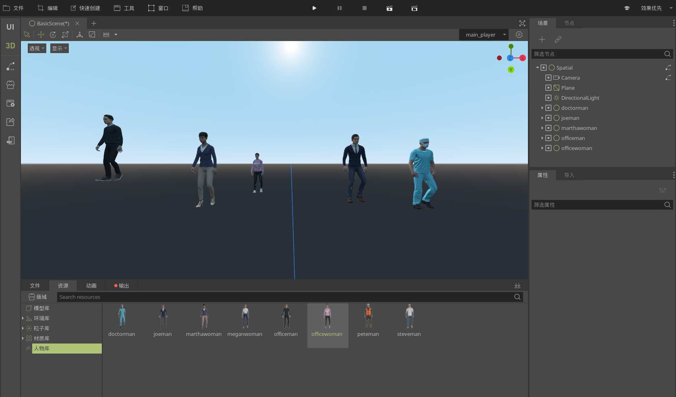Switch to 3D mode in left sidebar
The width and height of the screenshot is (676, 397).
tap(10, 45)
